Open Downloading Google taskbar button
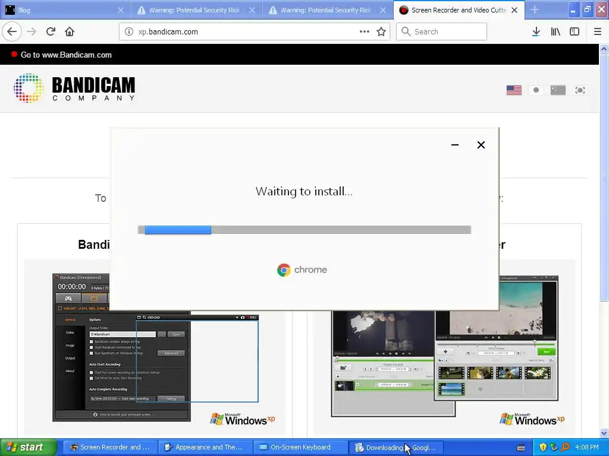 [395, 448]
